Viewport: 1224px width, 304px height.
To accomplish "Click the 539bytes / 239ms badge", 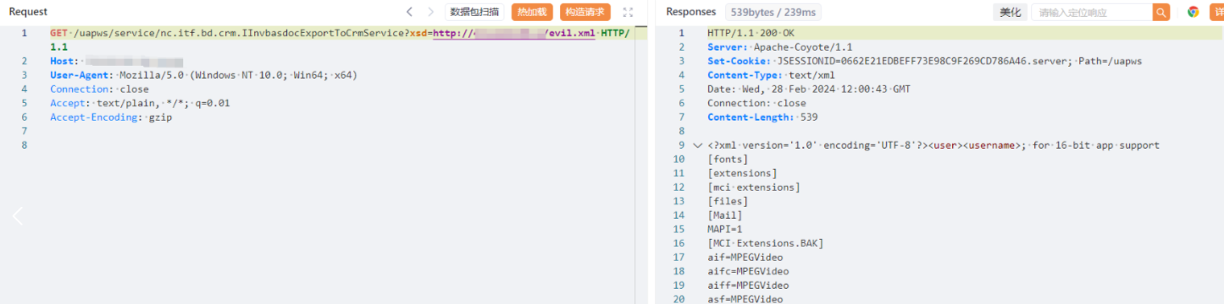I will pyautogui.click(x=773, y=12).
